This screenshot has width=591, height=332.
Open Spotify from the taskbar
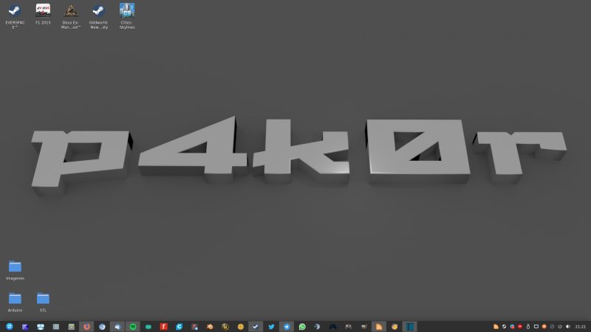(133, 326)
